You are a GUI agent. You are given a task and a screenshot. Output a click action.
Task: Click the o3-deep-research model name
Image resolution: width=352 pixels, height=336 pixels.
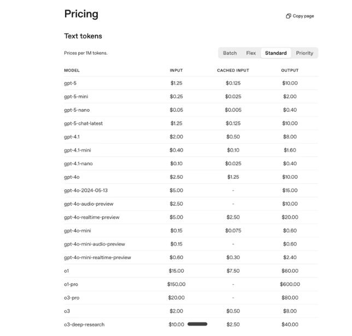tap(84, 325)
